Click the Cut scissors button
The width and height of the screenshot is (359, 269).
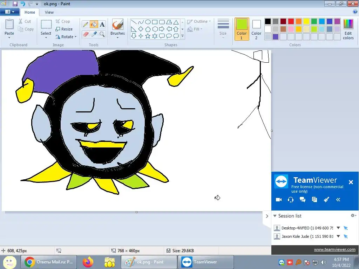[x=25, y=21]
